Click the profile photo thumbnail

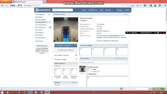coord(66,30)
